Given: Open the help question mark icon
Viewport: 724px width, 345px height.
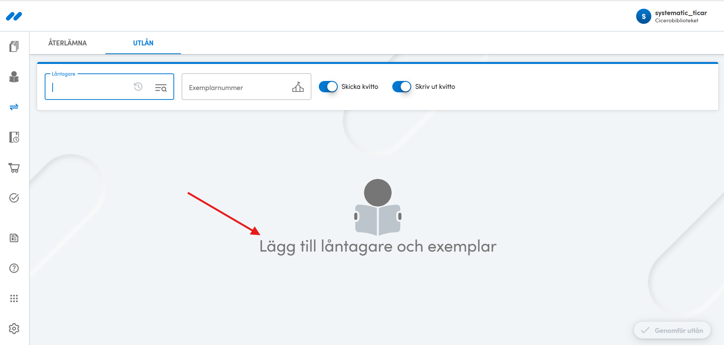Looking at the screenshot, I should coord(14,268).
